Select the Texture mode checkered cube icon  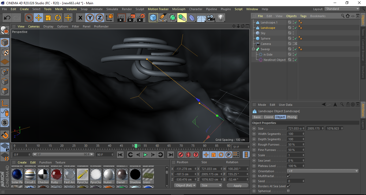[x=5, y=52]
